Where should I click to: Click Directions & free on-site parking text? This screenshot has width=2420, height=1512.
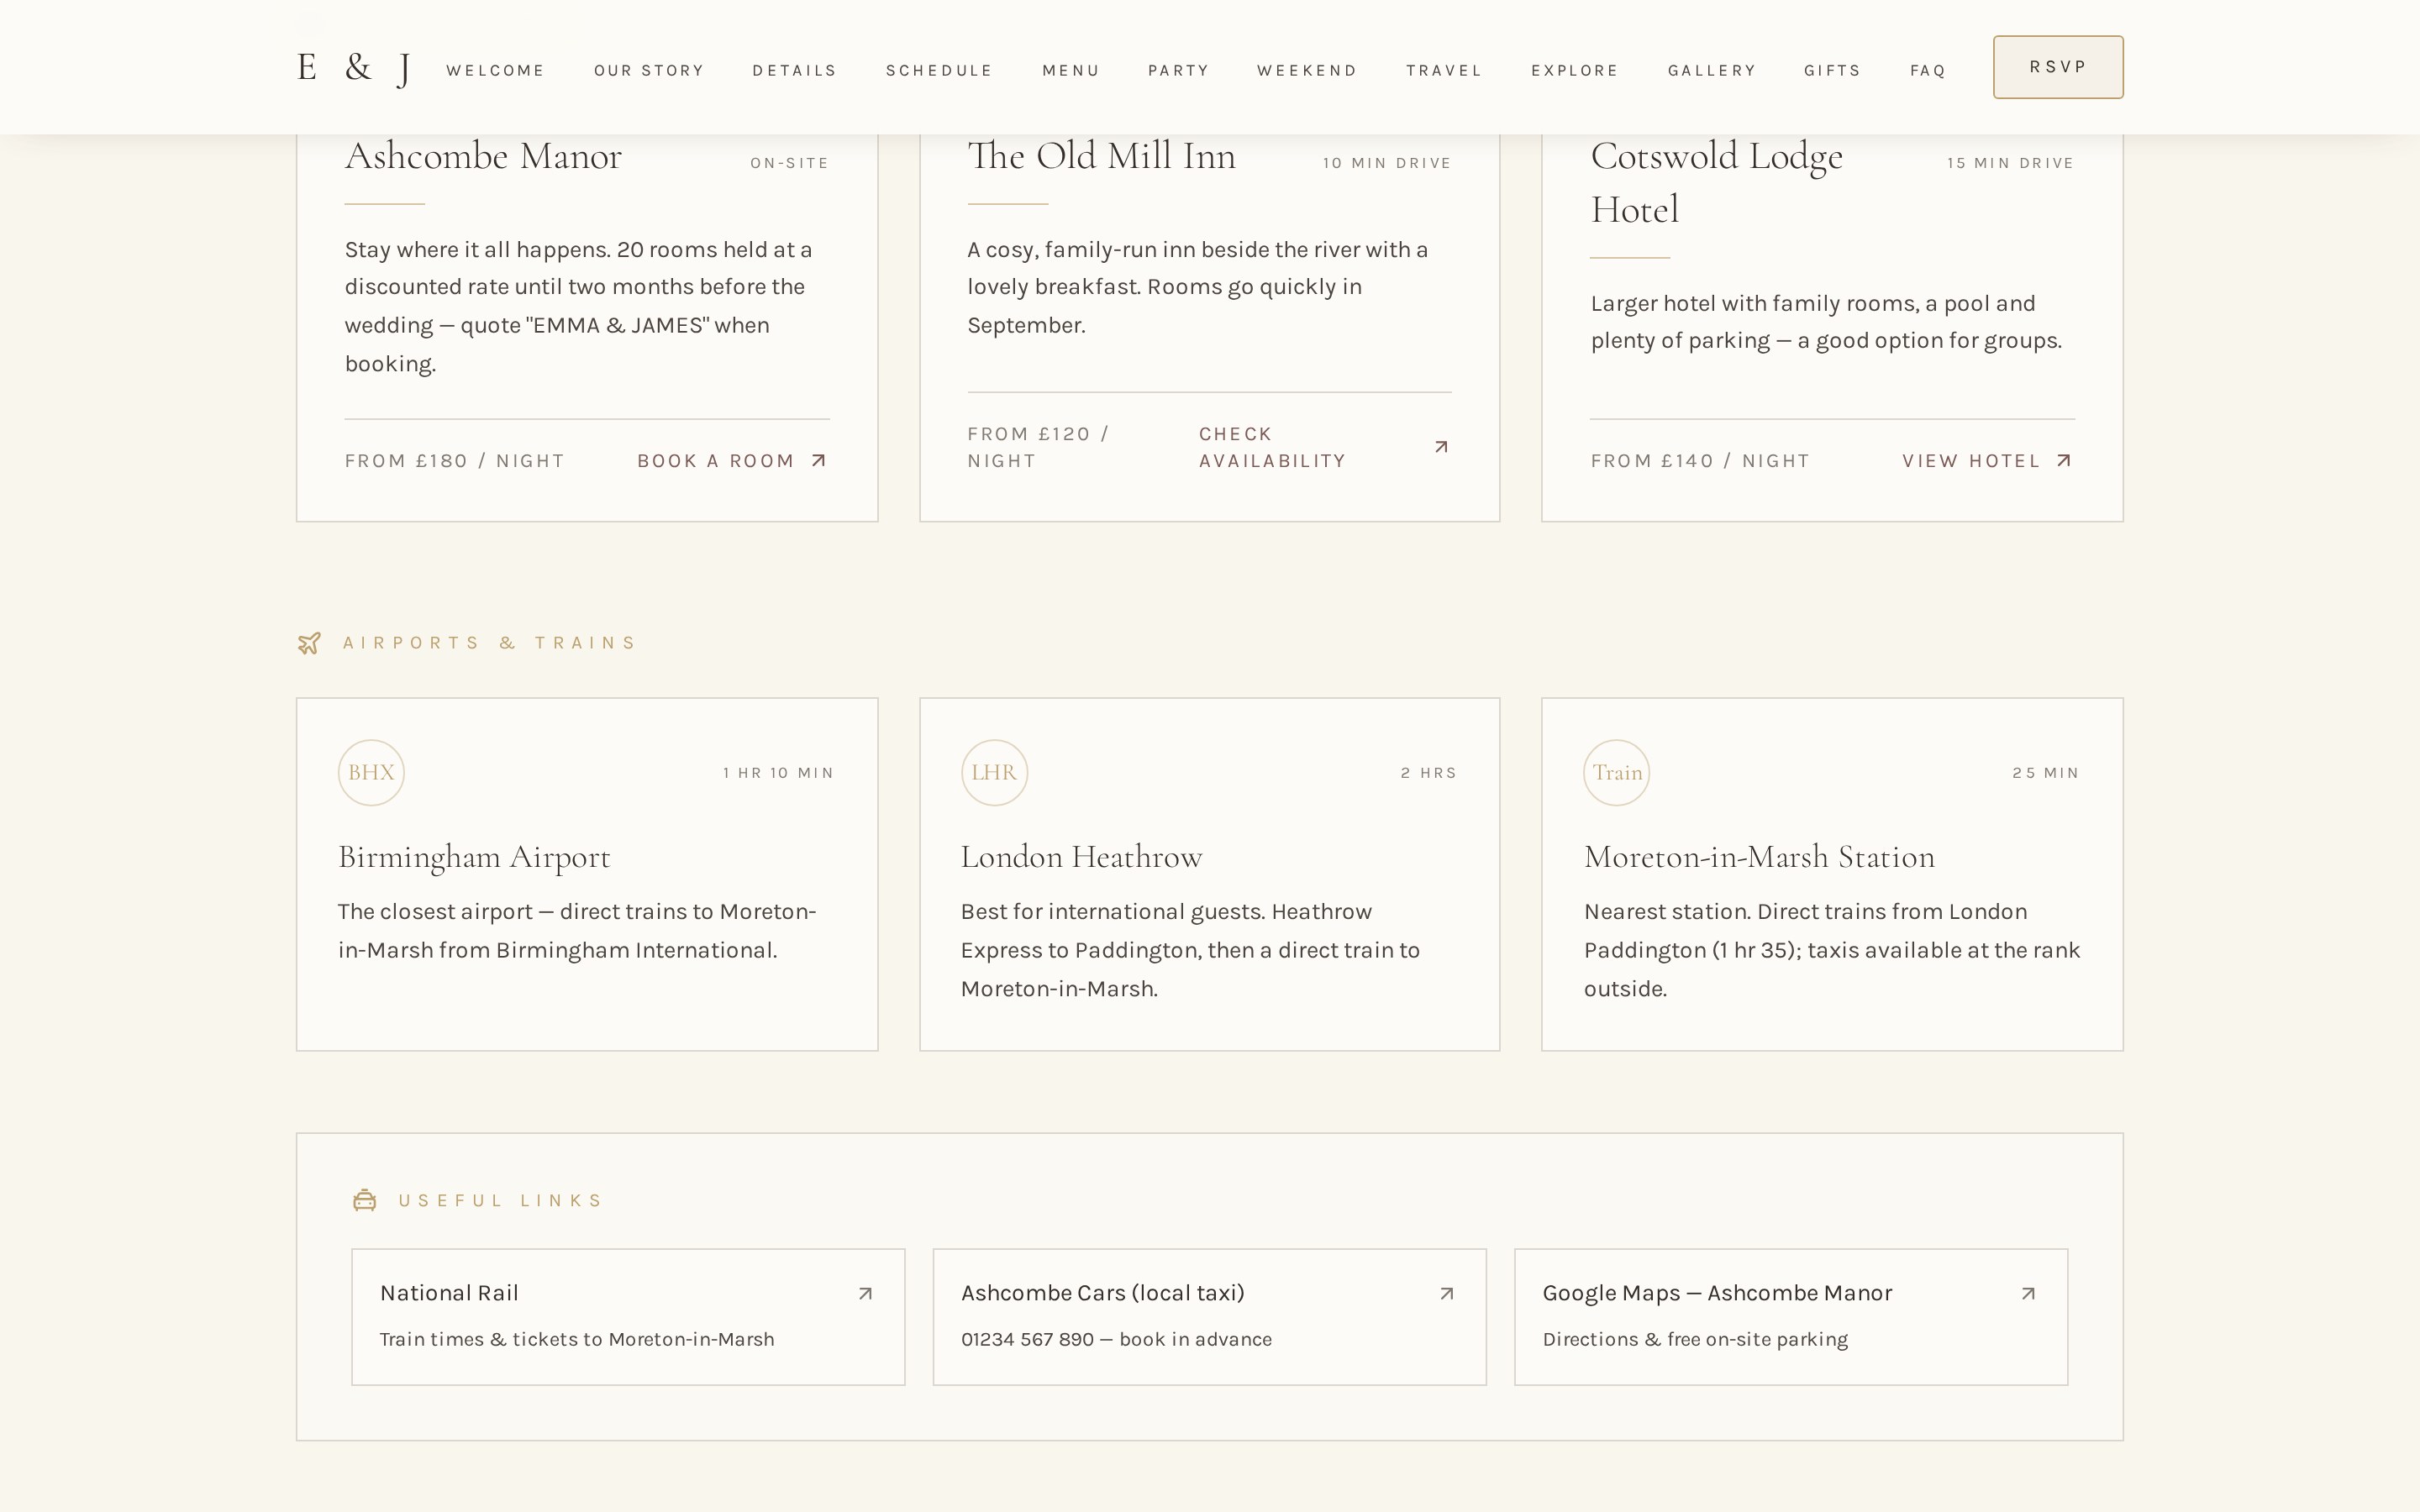[1695, 1340]
